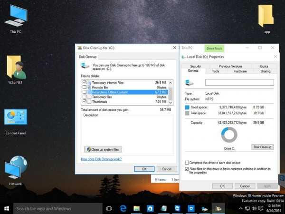Select the Recycle Bin row label
The image size is (285, 214).
(x=100, y=88)
